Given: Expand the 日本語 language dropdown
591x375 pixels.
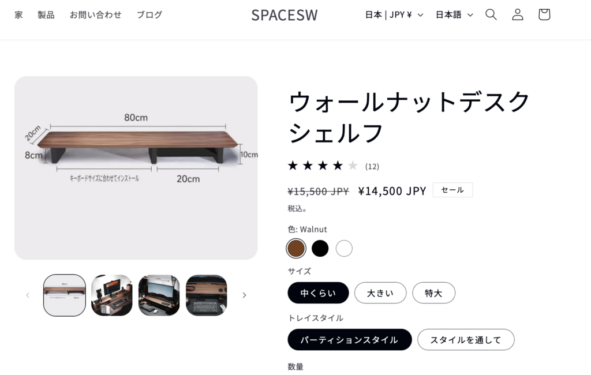Looking at the screenshot, I should coord(454,14).
